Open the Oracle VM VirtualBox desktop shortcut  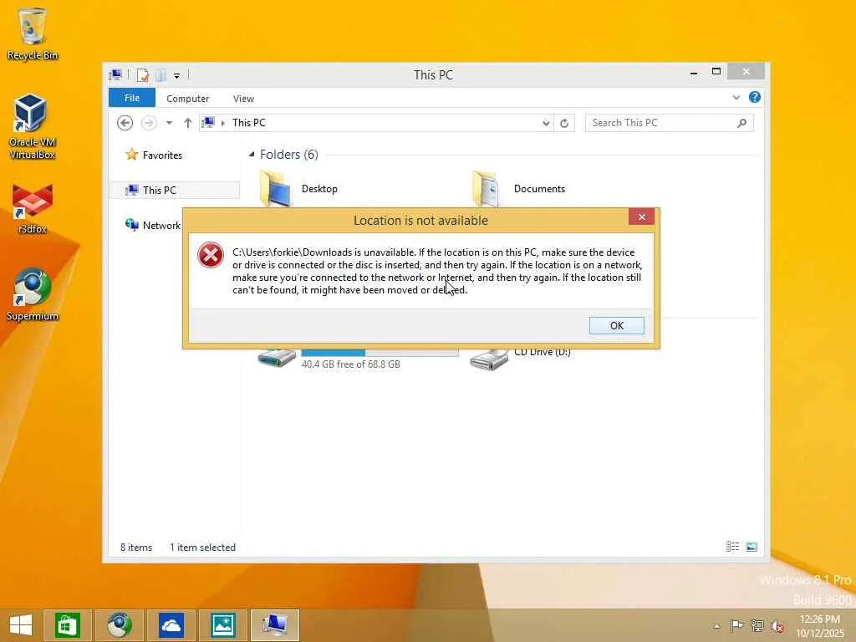[x=33, y=127]
